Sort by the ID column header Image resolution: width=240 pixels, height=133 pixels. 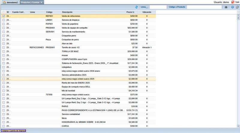click(8, 12)
